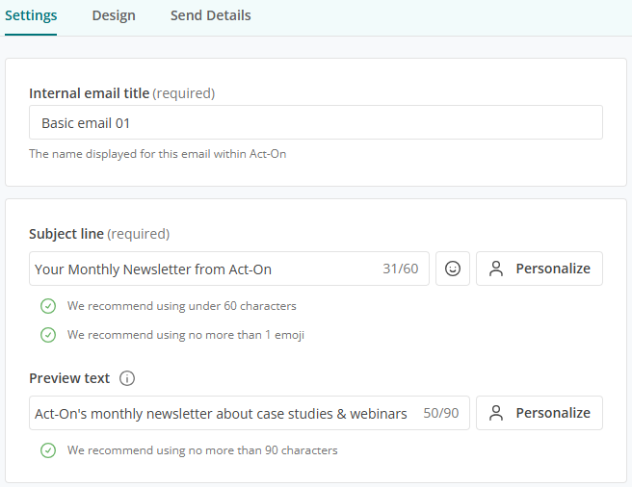Click checkmark icon beside 90 characters recommendation

48,450
